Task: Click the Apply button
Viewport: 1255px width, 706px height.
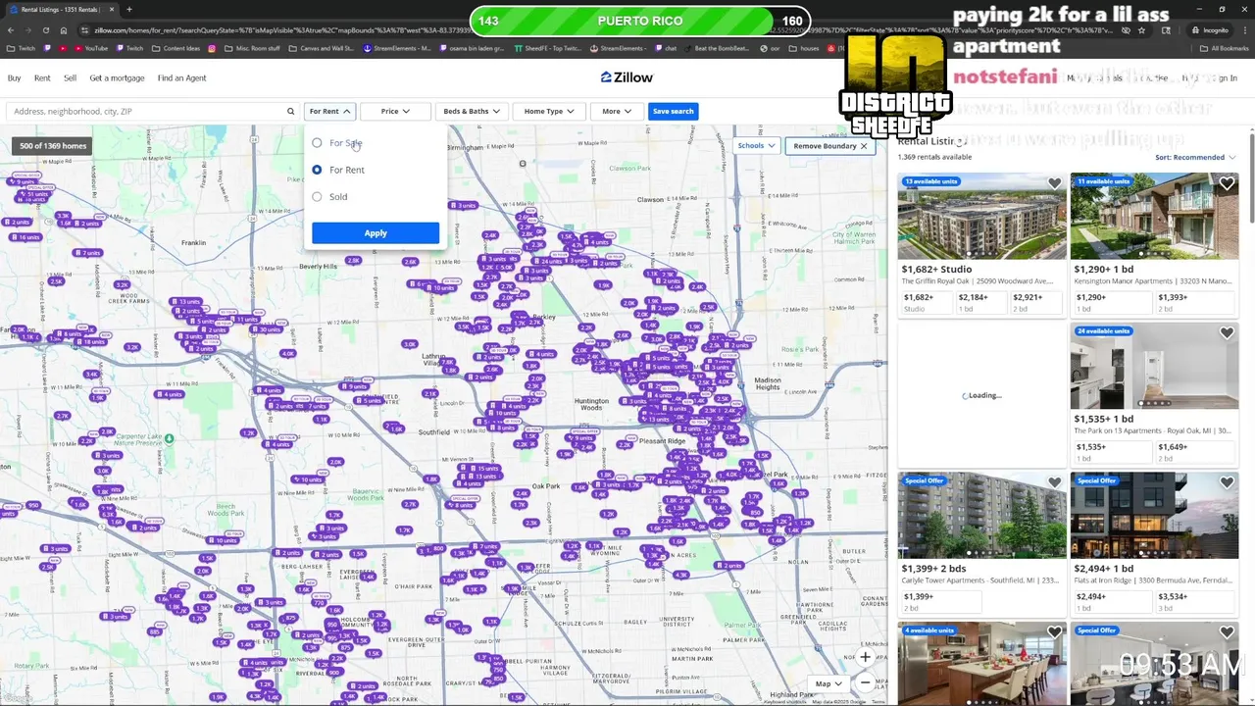Action: [x=376, y=233]
